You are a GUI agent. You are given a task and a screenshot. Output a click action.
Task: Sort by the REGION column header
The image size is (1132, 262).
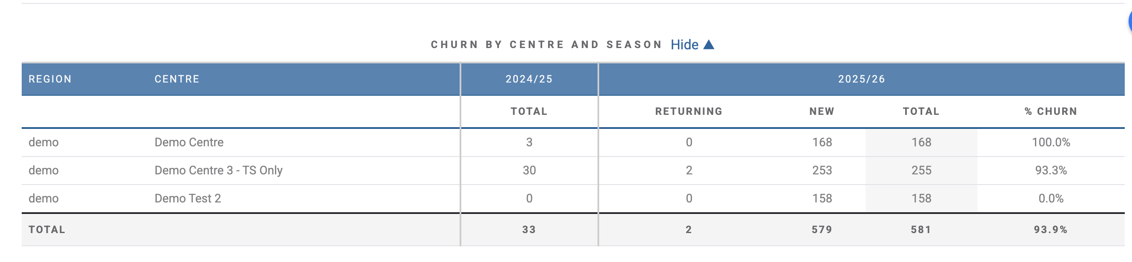50,79
